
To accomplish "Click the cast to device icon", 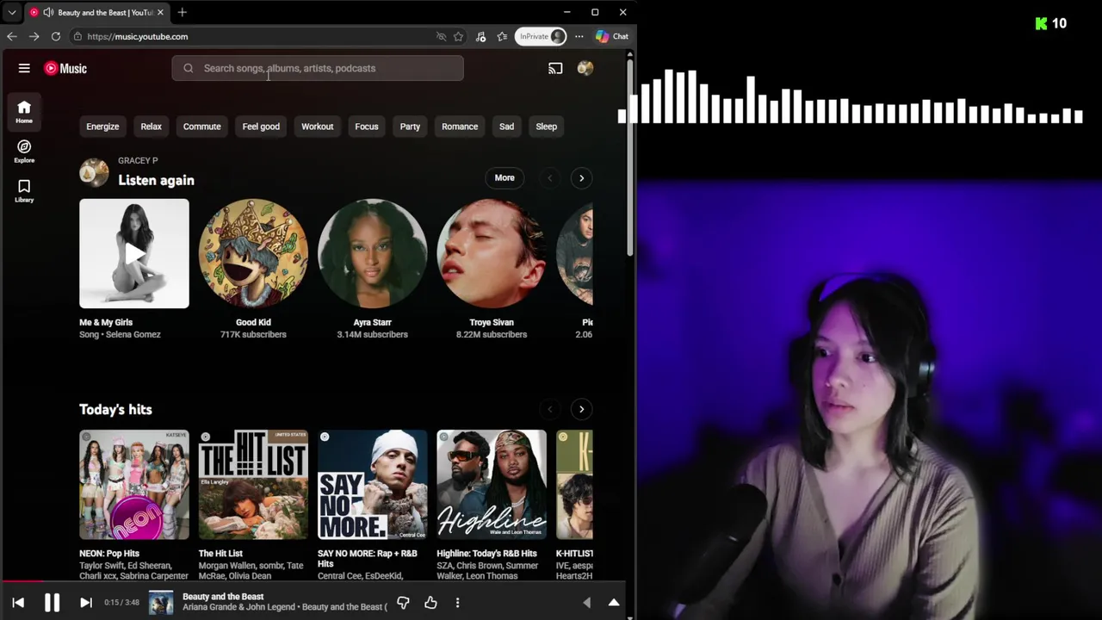I will [x=555, y=68].
